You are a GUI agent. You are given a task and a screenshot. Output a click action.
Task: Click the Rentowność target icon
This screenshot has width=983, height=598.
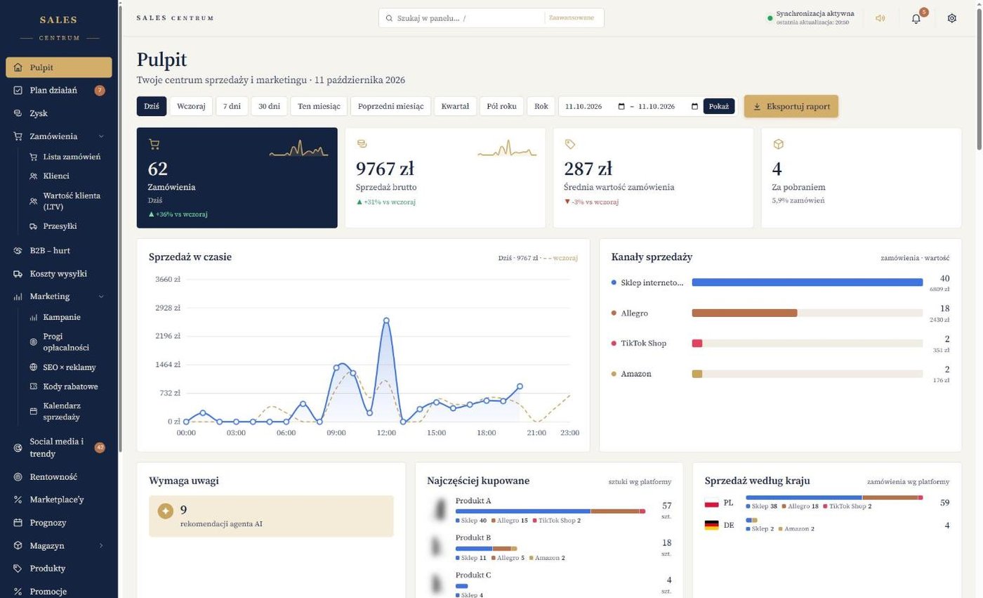(x=18, y=476)
